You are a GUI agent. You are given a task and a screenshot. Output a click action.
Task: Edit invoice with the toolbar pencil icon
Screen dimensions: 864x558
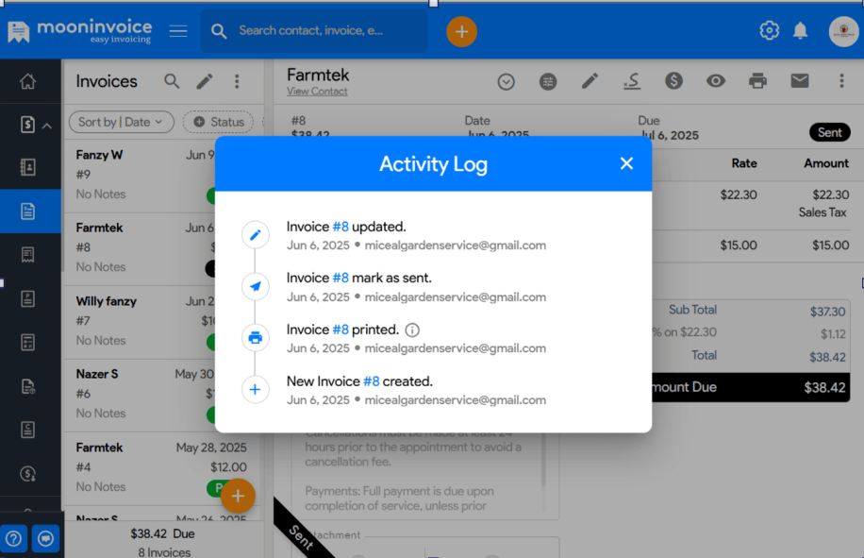click(x=590, y=81)
